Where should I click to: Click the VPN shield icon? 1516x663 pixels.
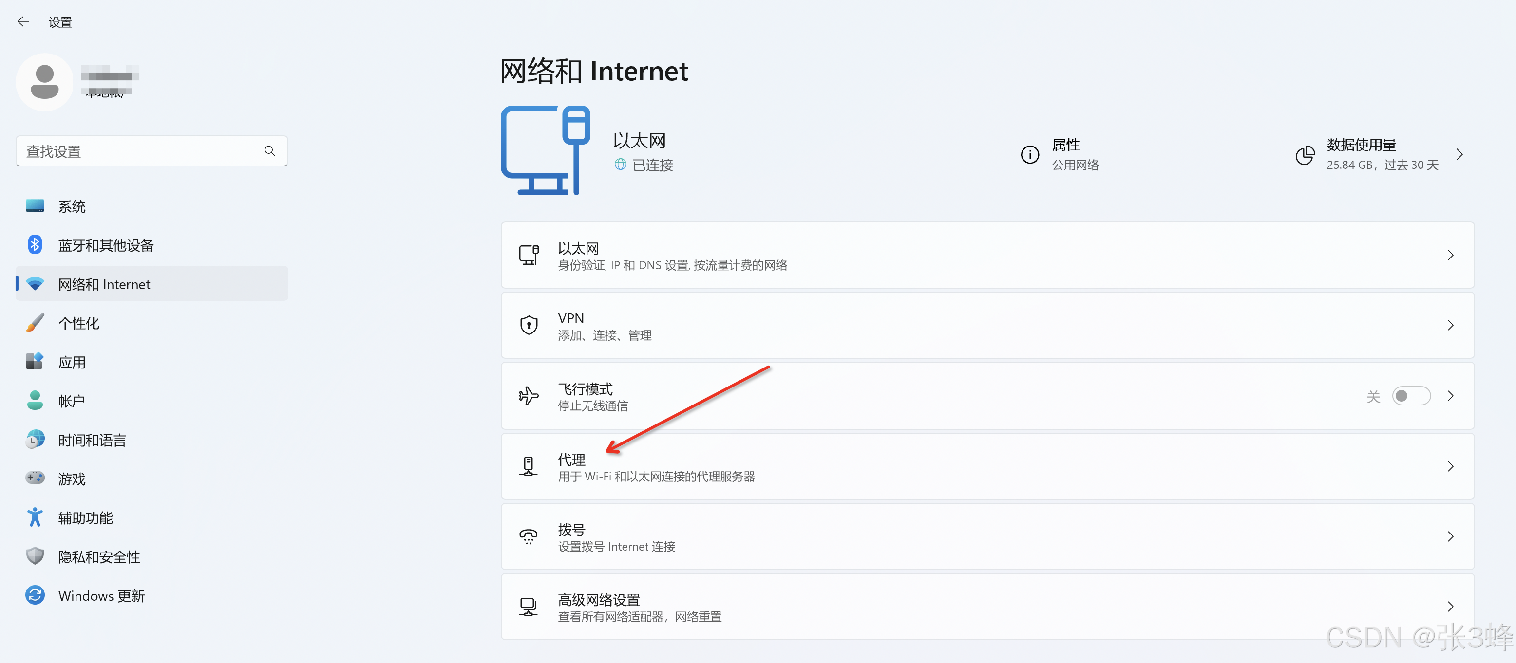tap(529, 325)
